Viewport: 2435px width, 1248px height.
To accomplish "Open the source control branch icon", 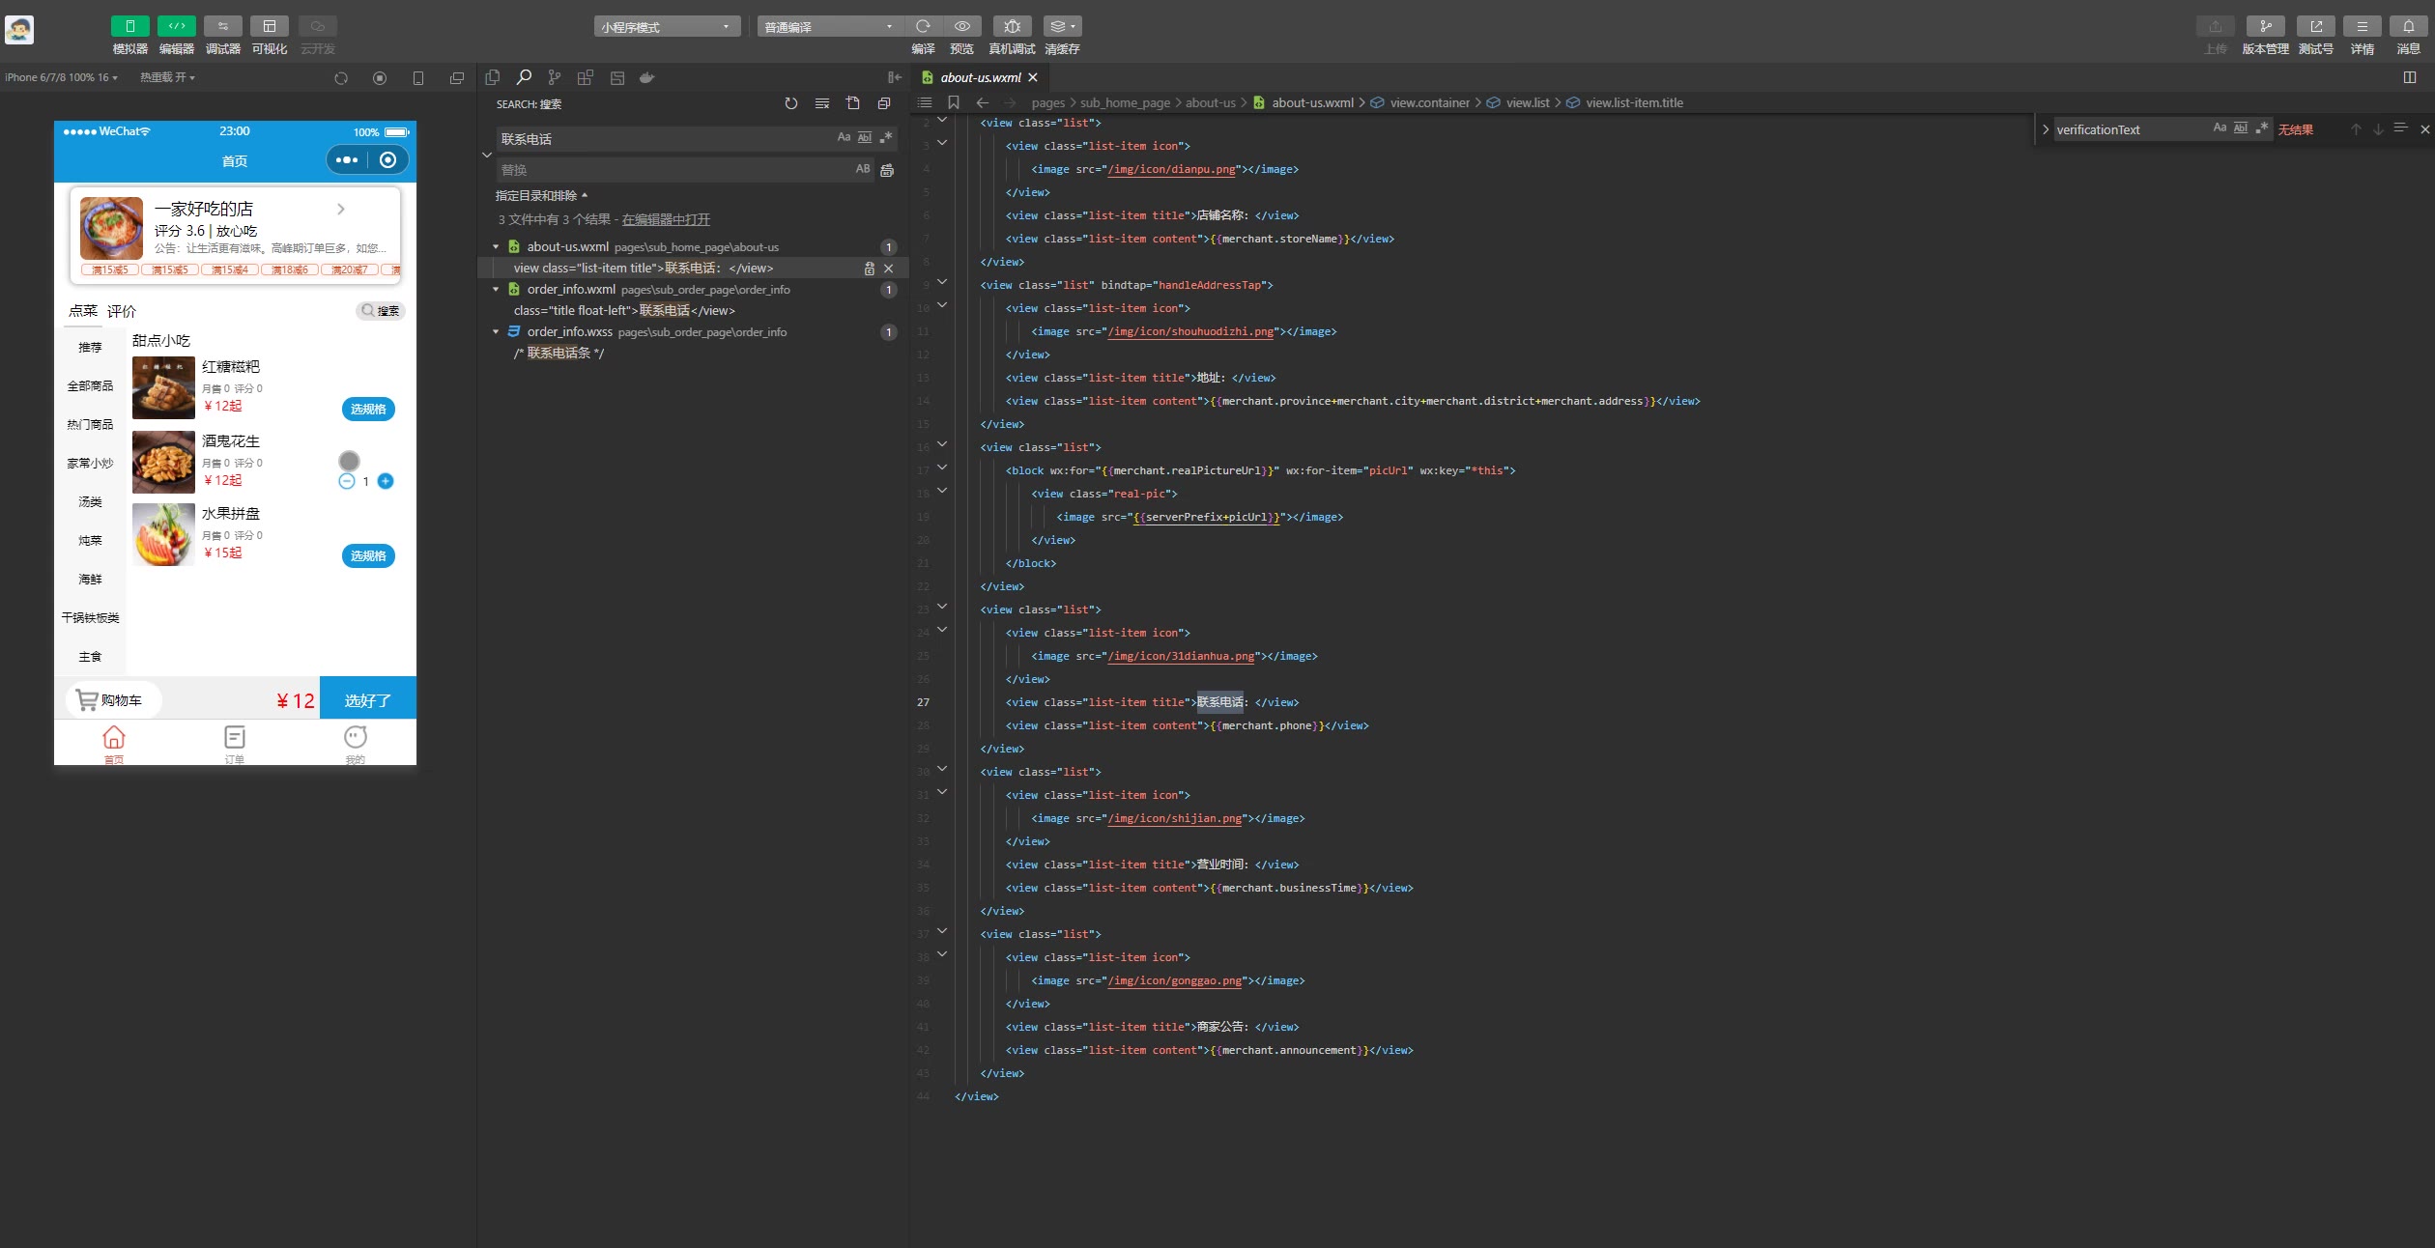I will click(x=554, y=78).
